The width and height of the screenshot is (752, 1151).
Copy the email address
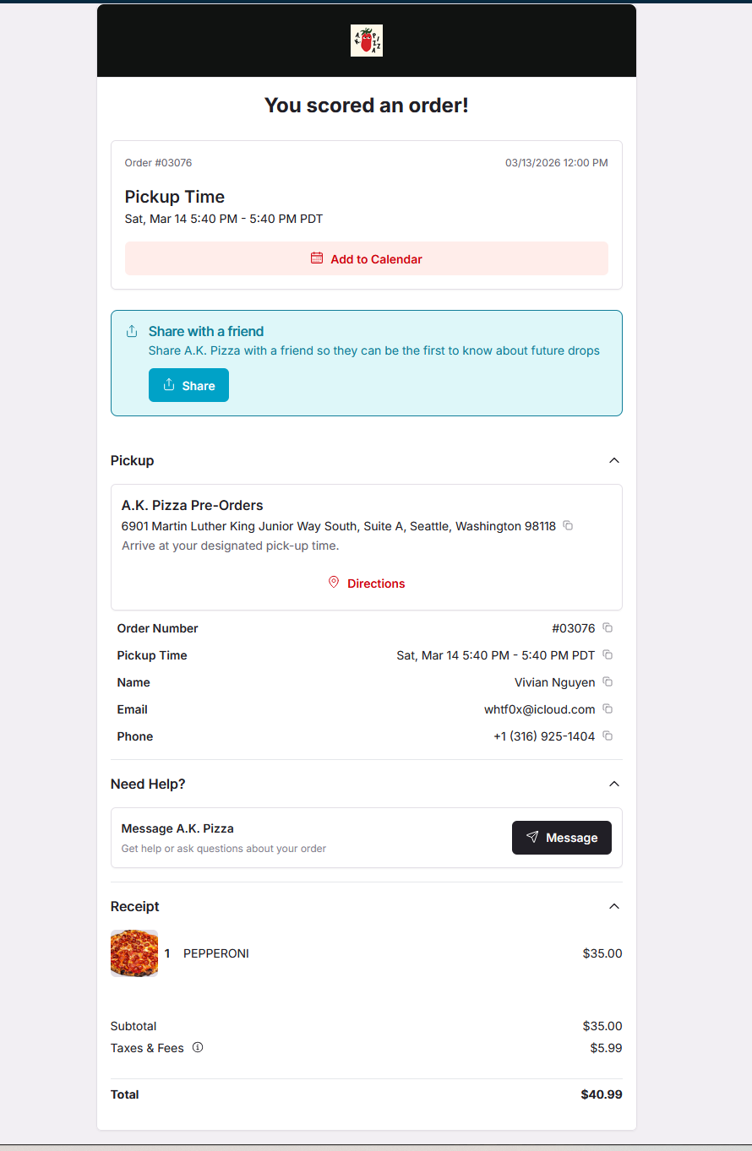(608, 709)
